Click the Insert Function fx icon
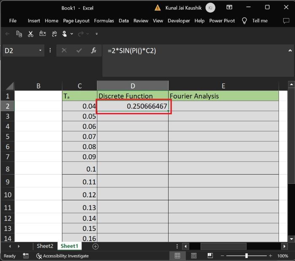This screenshot has width=295, height=261. pos(94,51)
